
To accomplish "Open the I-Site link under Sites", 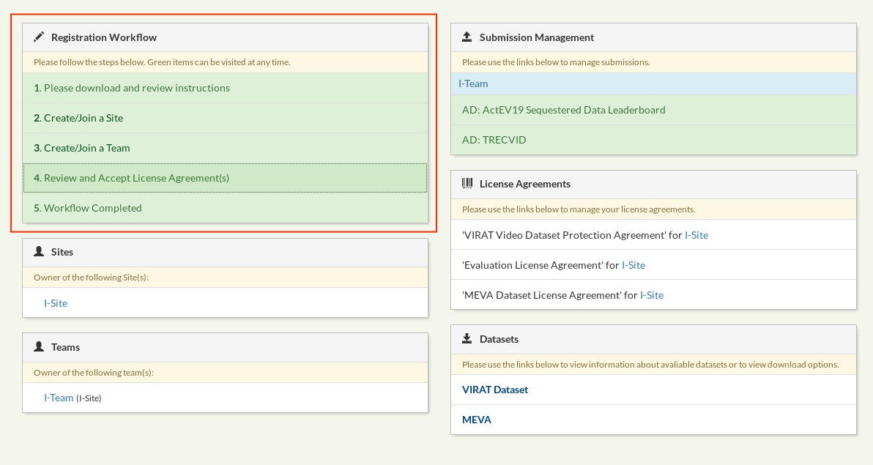I will tap(57, 302).
